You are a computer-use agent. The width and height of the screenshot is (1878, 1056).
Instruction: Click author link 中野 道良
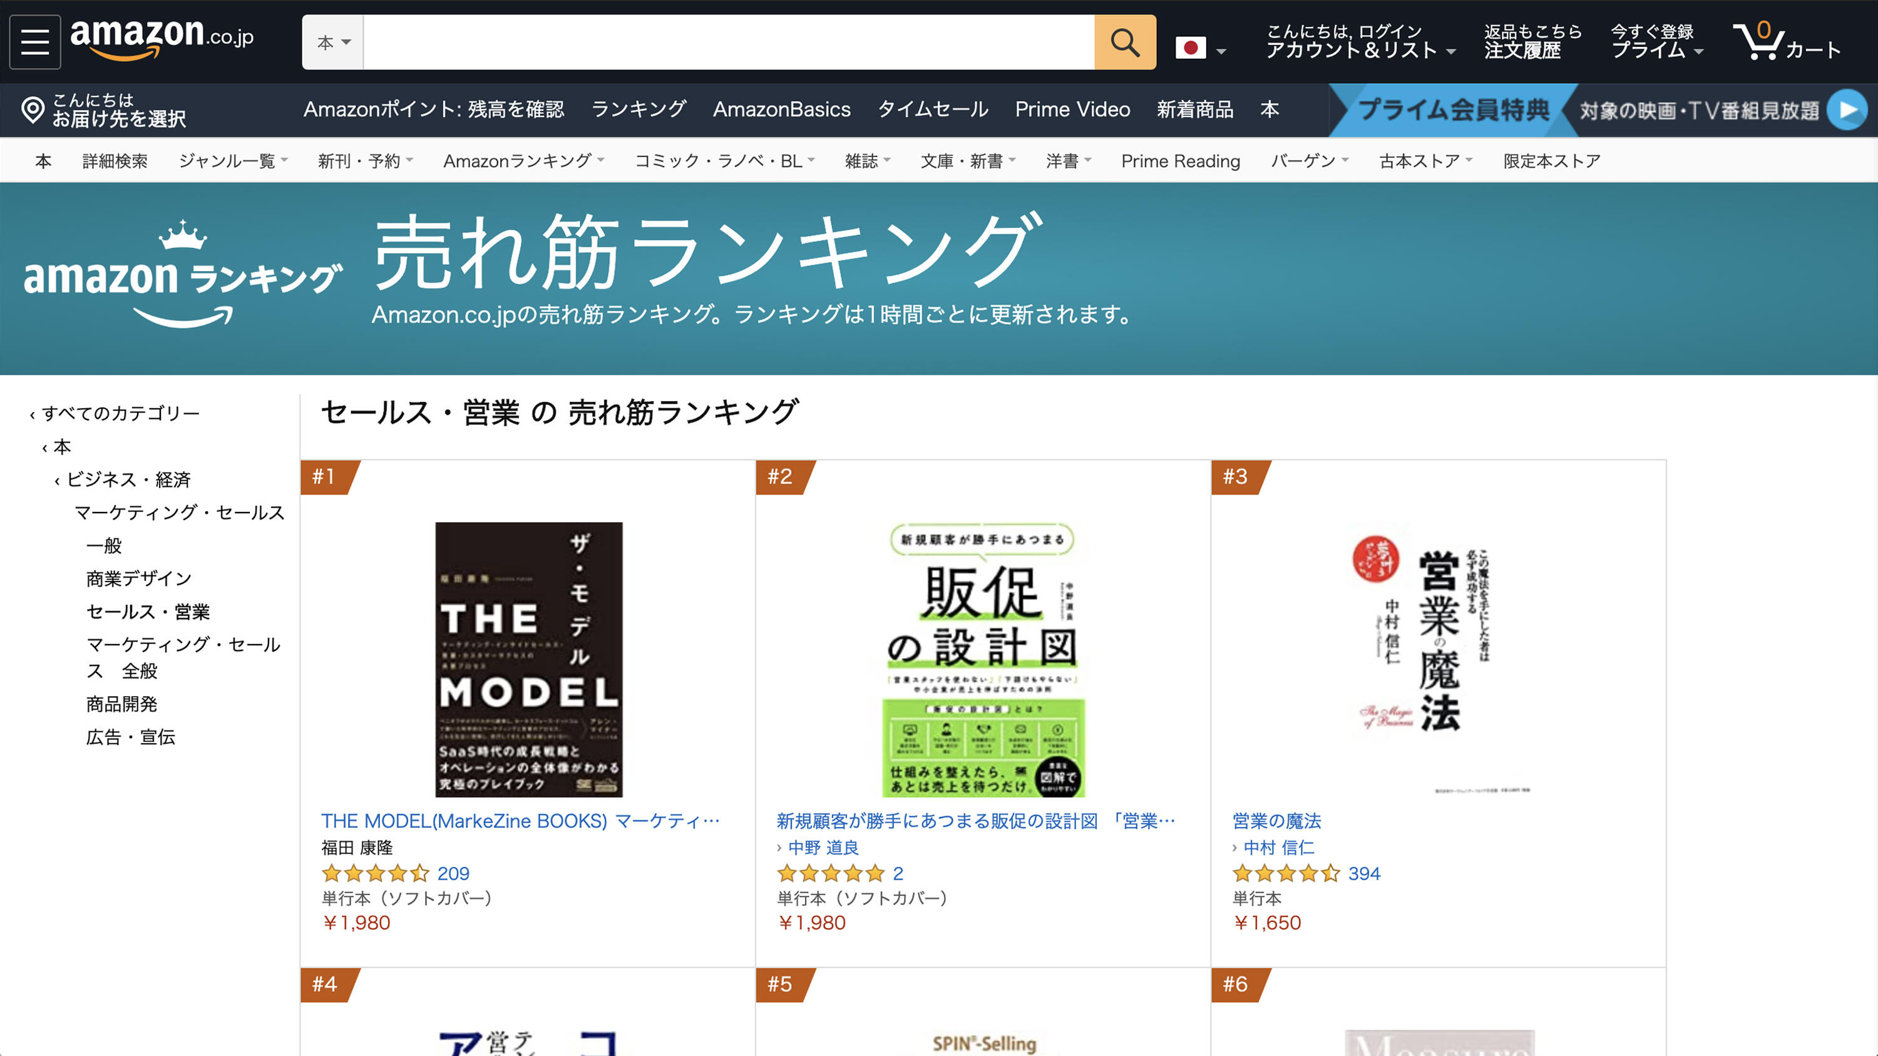[x=823, y=848]
